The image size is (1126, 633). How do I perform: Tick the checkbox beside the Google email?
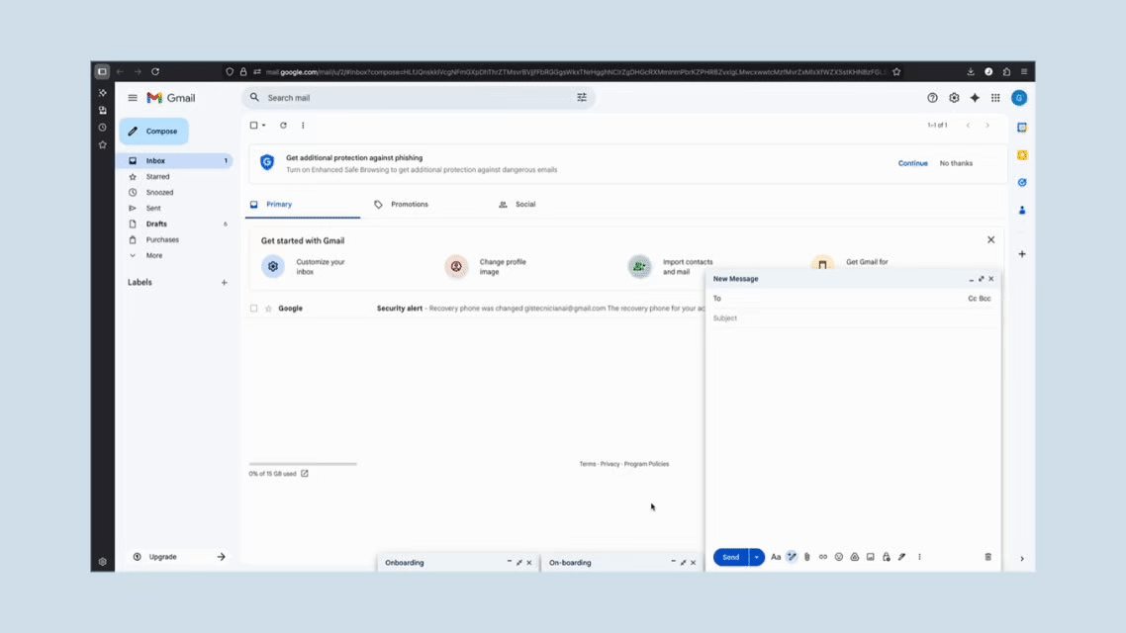254,309
